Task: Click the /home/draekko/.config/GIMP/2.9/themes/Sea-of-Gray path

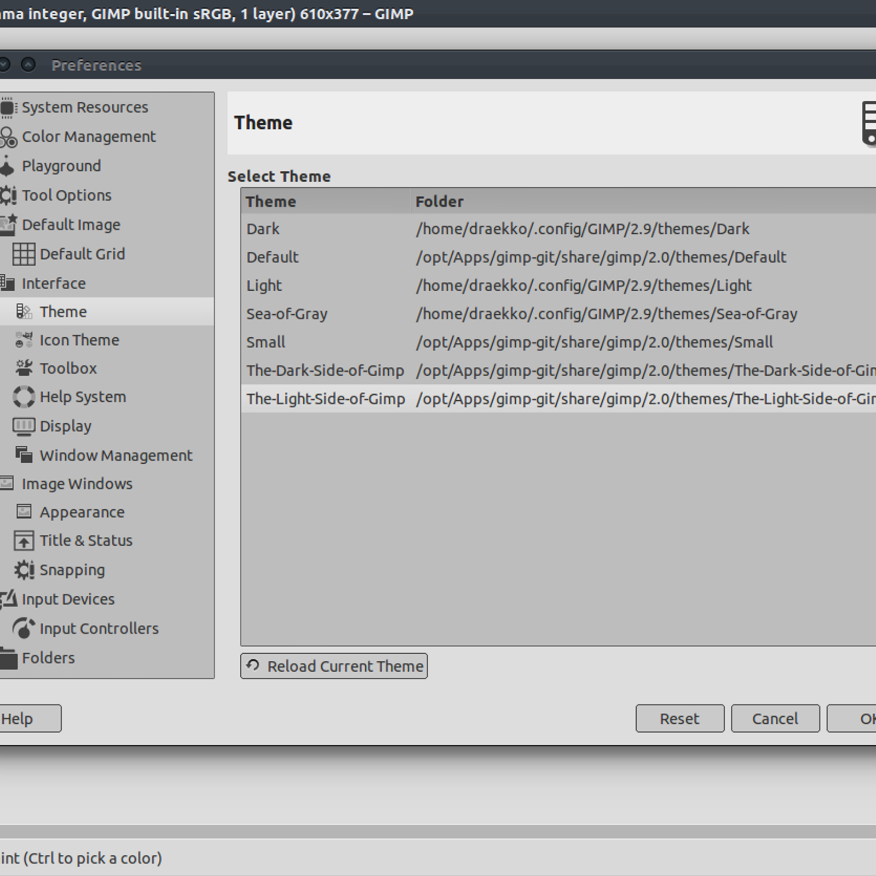Action: [607, 314]
